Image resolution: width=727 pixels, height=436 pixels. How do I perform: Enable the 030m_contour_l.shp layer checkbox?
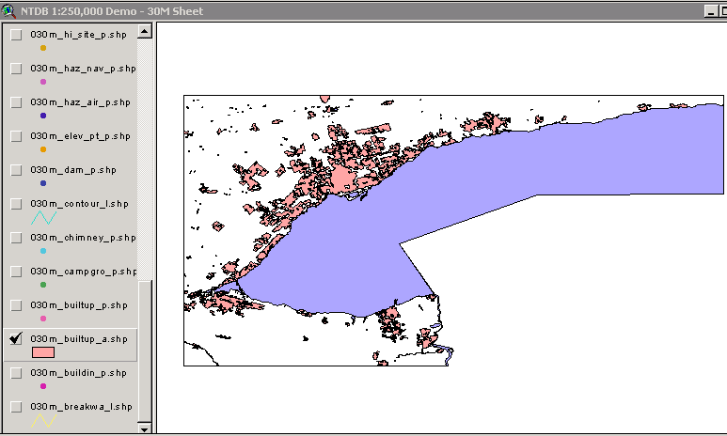pos(16,204)
